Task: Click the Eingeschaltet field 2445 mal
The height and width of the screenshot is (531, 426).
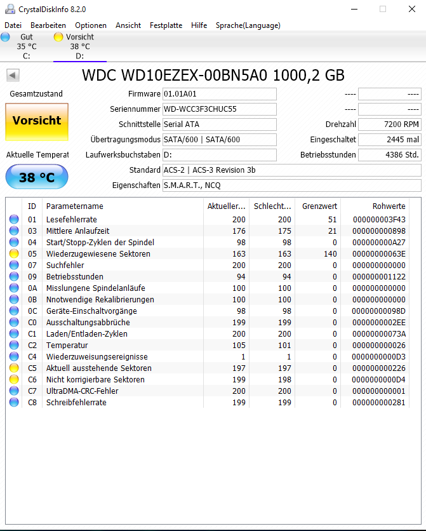Action: coord(390,140)
